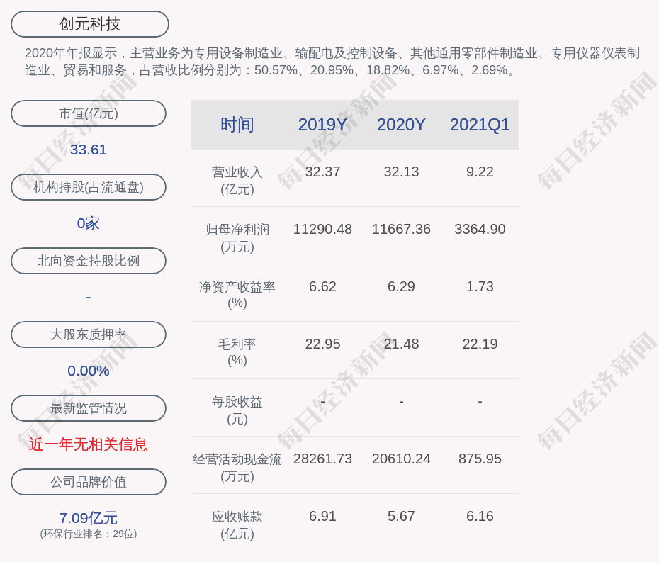Click net profit value 11290.48
The height and width of the screenshot is (562, 659).
(323, 229)
